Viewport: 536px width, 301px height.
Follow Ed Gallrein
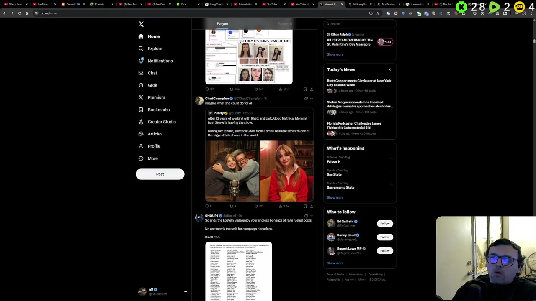385,224
